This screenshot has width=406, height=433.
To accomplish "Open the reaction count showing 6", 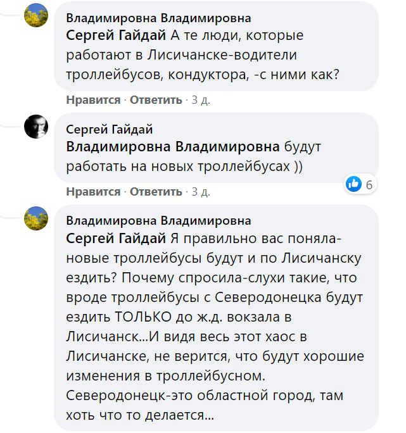I will (368, 185).
